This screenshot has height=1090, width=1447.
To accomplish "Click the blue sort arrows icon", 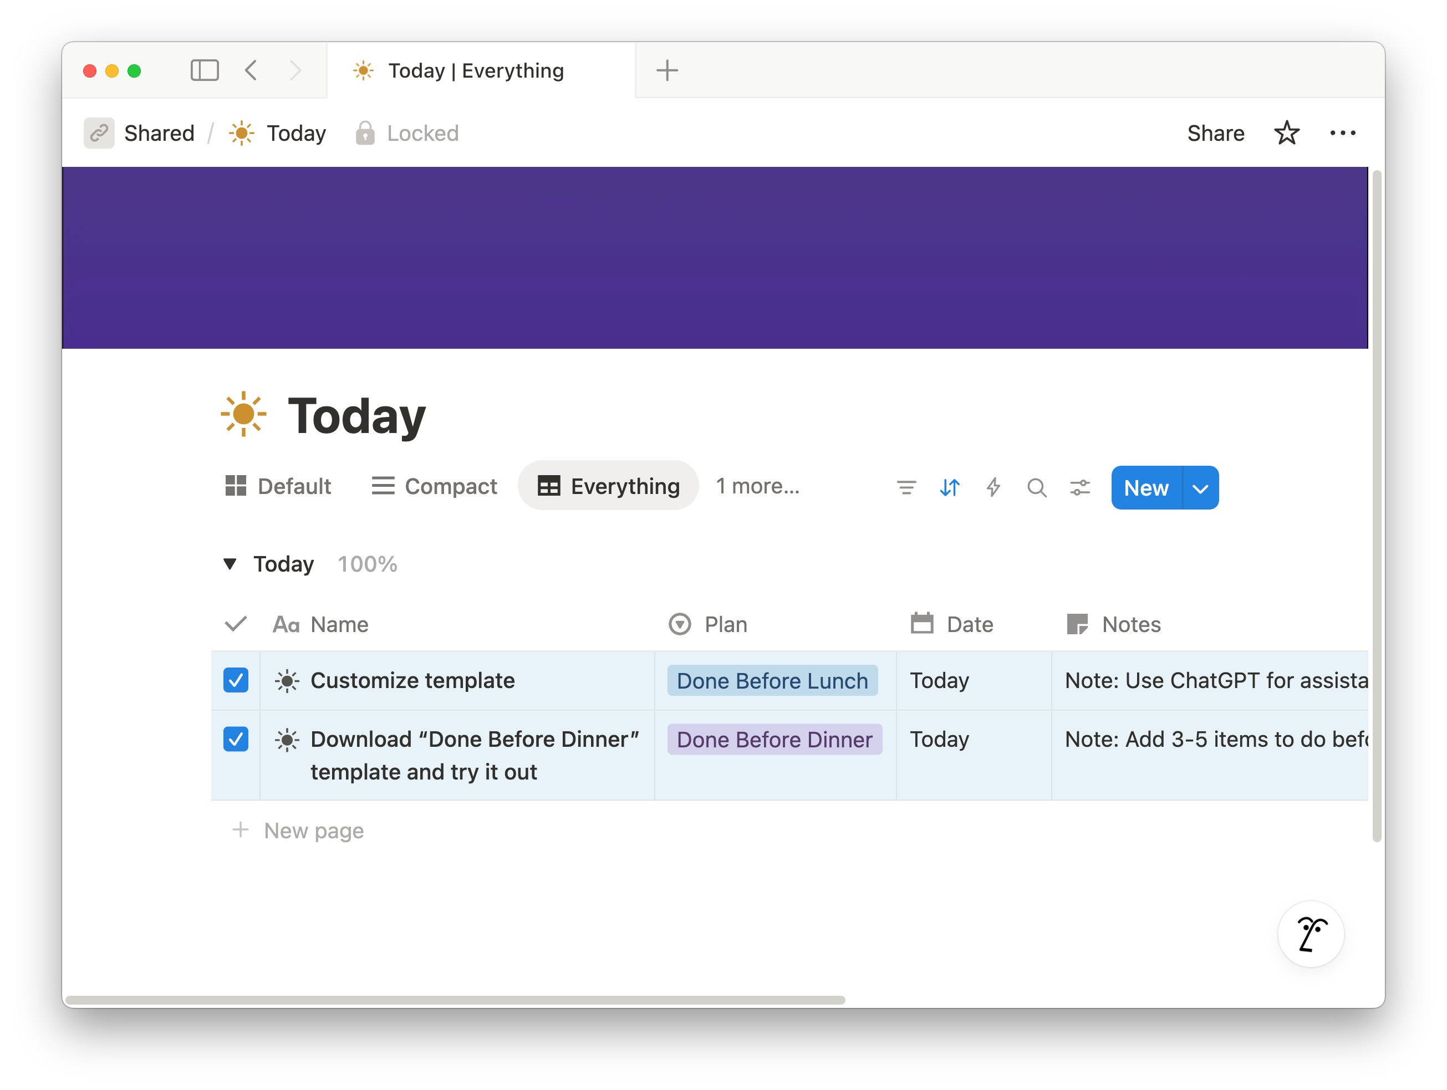I will [x=949, y=487].
